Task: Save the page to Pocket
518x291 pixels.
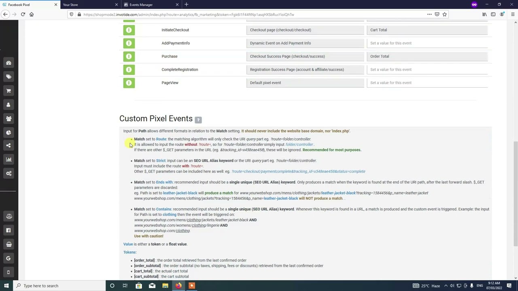Action: pos(437,15)
